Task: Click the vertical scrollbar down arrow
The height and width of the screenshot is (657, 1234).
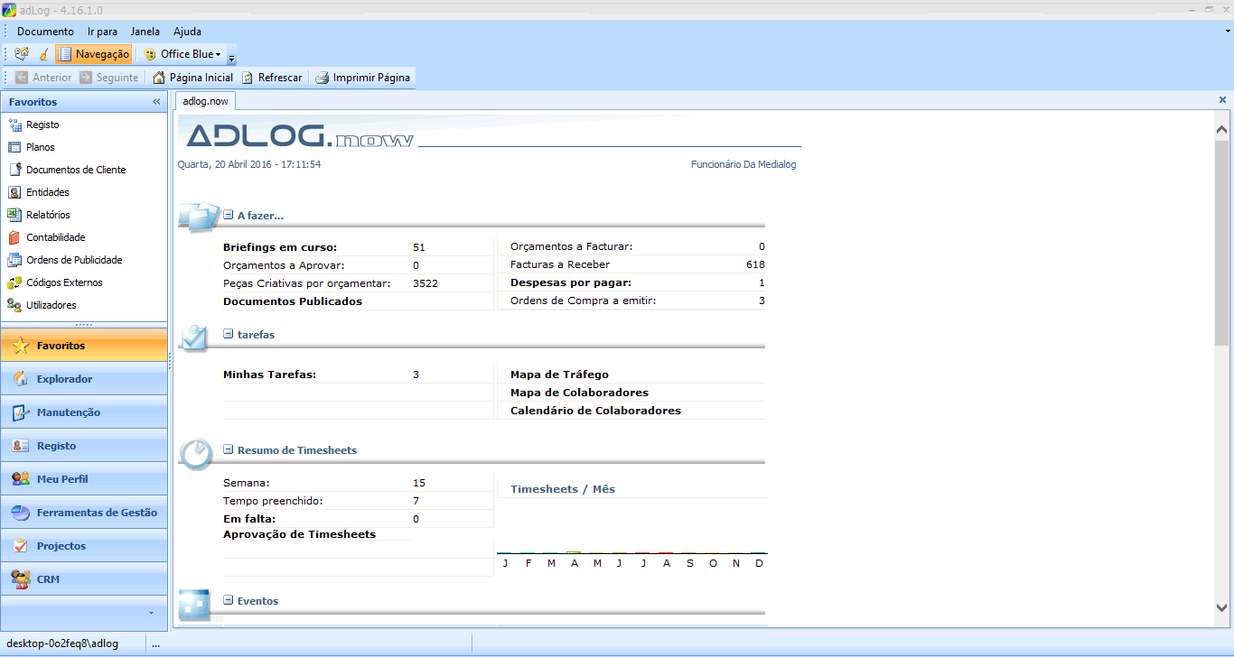Action: tap(1221, 608)
